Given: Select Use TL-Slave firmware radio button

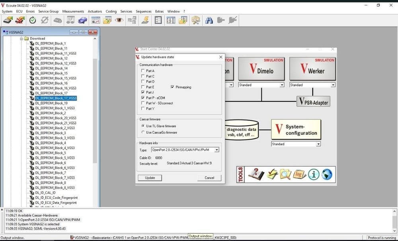Looking at the screenshot, I should [143, 126].
